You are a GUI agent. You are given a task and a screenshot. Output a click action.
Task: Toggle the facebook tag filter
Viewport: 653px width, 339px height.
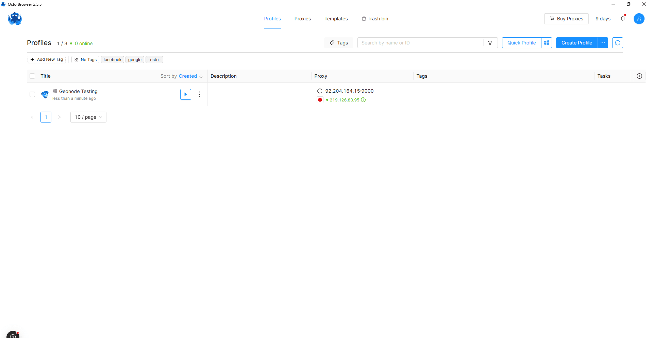[x=112, y=60]
